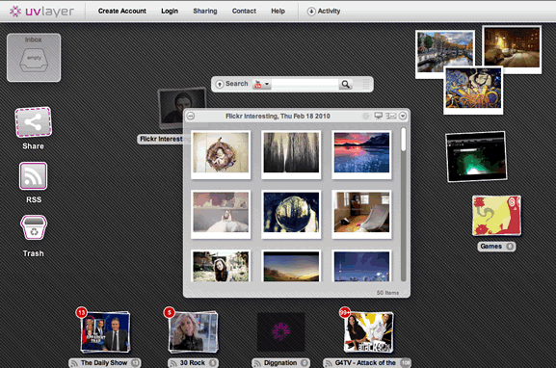Click the 5 unread badge on 30 Rock

coord(170,312)
